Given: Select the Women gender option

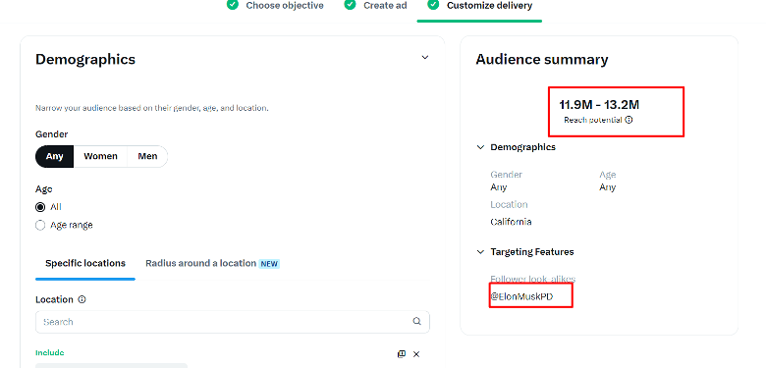Looking at the screenshot, I should tap(100, 156).
